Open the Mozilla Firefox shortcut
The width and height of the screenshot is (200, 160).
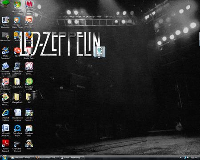pyautogui.click(x=29, y=38)
